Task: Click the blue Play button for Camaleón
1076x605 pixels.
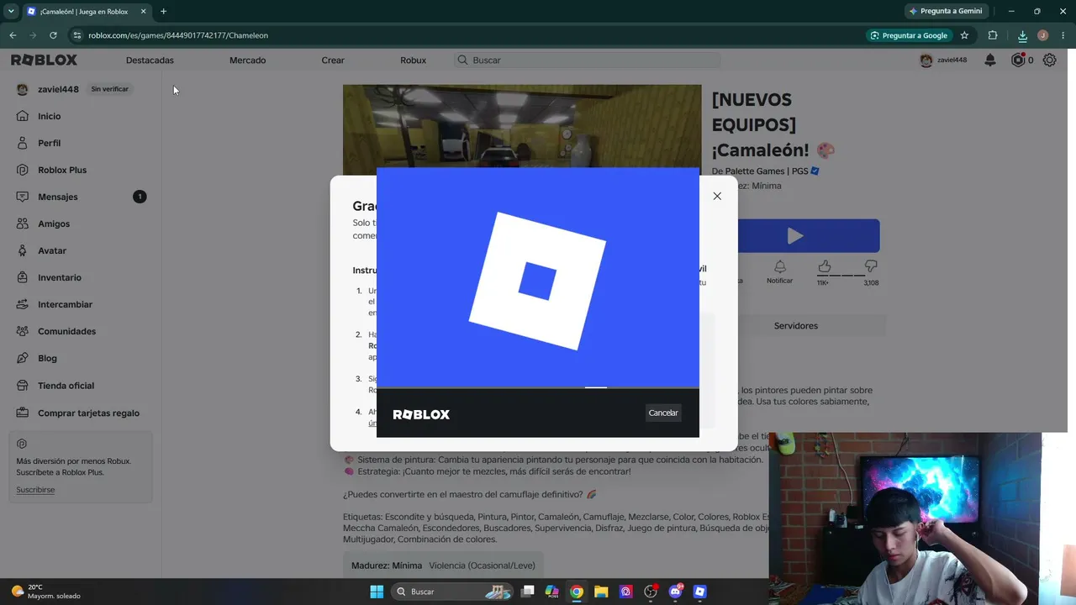Action: [795, 236]
